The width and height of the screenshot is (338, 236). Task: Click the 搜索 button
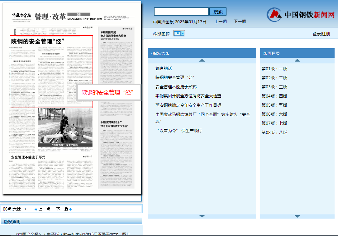click(218, 11)
